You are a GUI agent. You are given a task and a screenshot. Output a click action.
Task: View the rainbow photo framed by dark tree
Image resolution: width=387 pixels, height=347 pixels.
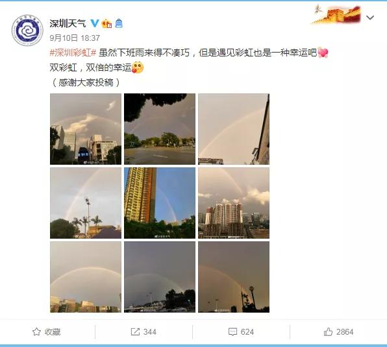coord(160,129)
